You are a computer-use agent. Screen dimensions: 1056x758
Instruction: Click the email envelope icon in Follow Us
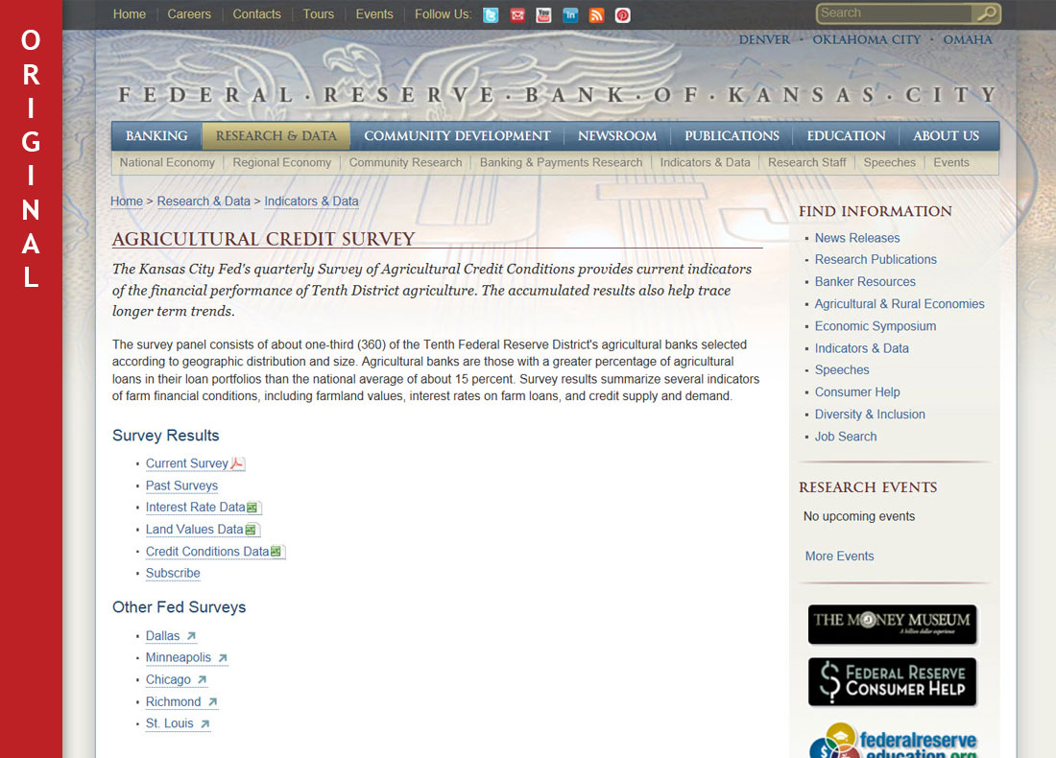pos(517,14)
